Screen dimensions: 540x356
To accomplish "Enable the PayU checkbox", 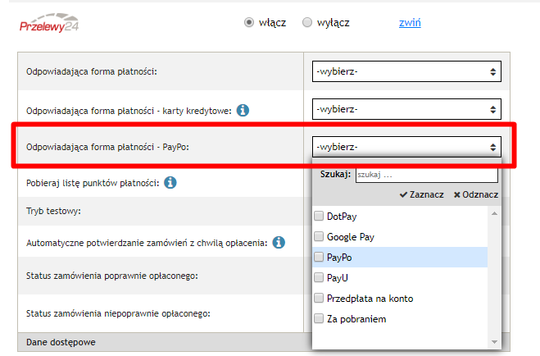I will 319,278.
